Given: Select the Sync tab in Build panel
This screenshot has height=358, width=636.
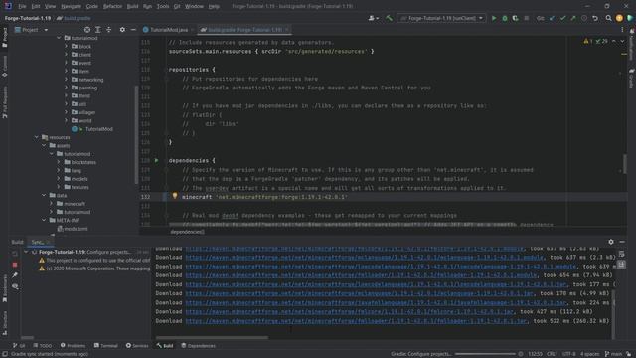Looking at the screenshot, I should (40, 242).
